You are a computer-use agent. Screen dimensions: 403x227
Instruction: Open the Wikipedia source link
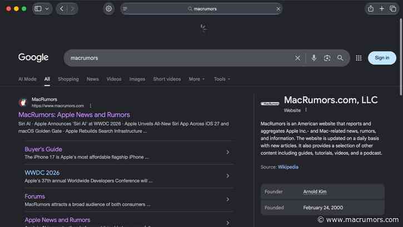tap(288, 167)
